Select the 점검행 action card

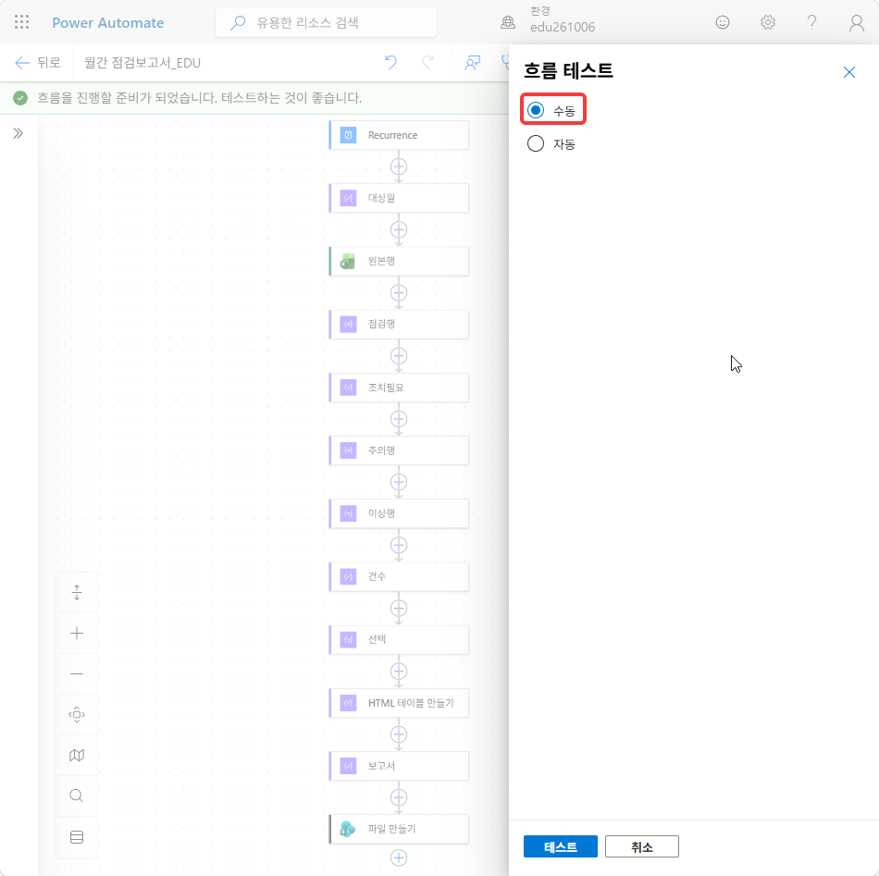pyautogui.click(x=399, y=324)
